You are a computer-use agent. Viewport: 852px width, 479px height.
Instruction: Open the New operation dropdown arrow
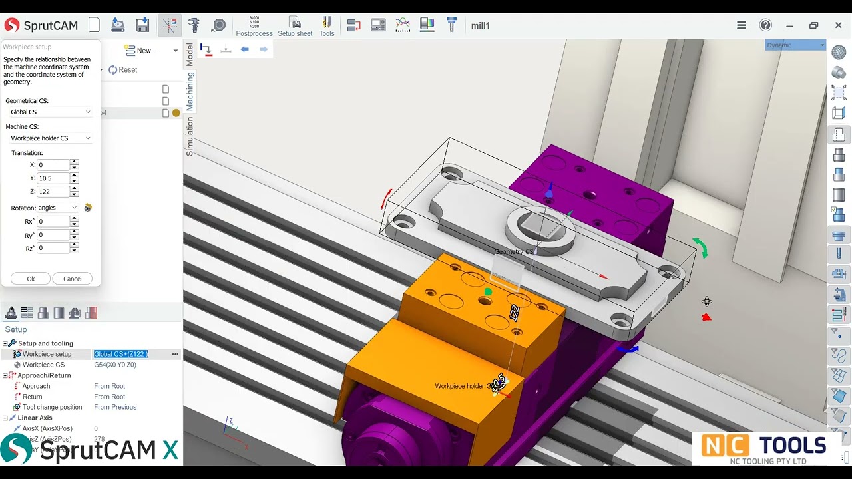(176, 51)
